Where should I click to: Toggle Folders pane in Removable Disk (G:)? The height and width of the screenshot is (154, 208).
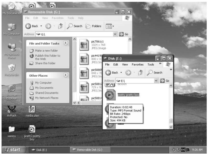point(94,26)
